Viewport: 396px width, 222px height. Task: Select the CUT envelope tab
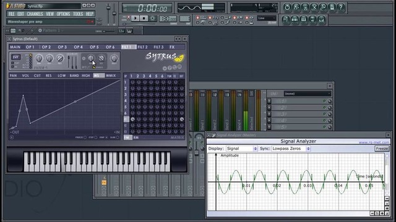37,75
